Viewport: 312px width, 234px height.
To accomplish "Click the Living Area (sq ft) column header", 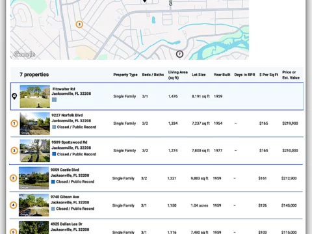I will (178, 75).
